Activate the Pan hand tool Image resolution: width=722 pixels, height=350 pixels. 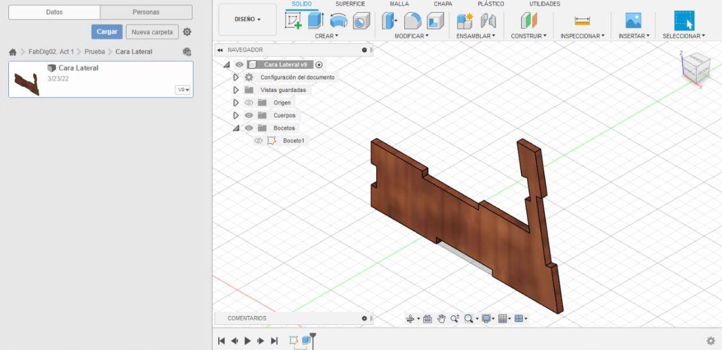[442, 319]
